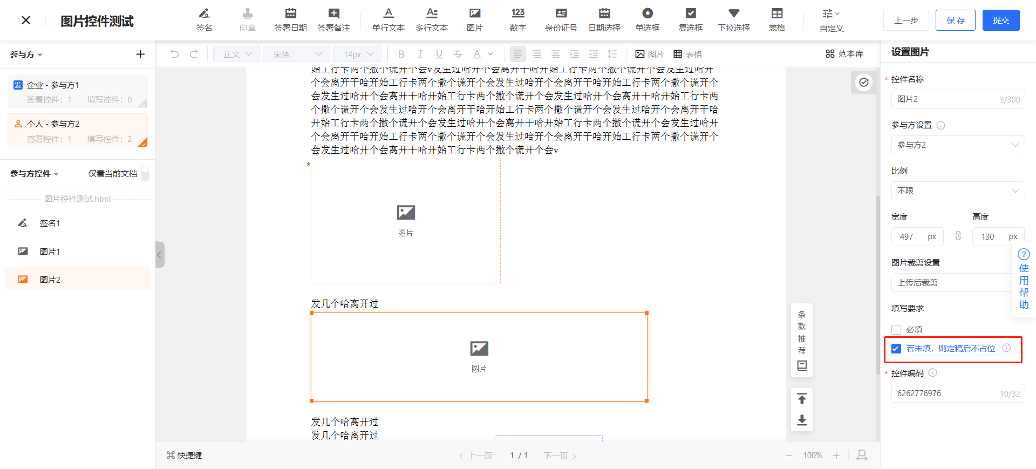Screen dimensions: 1036x469
Task: Insert a 签署日期 control
Action: (x=290, y=20)
